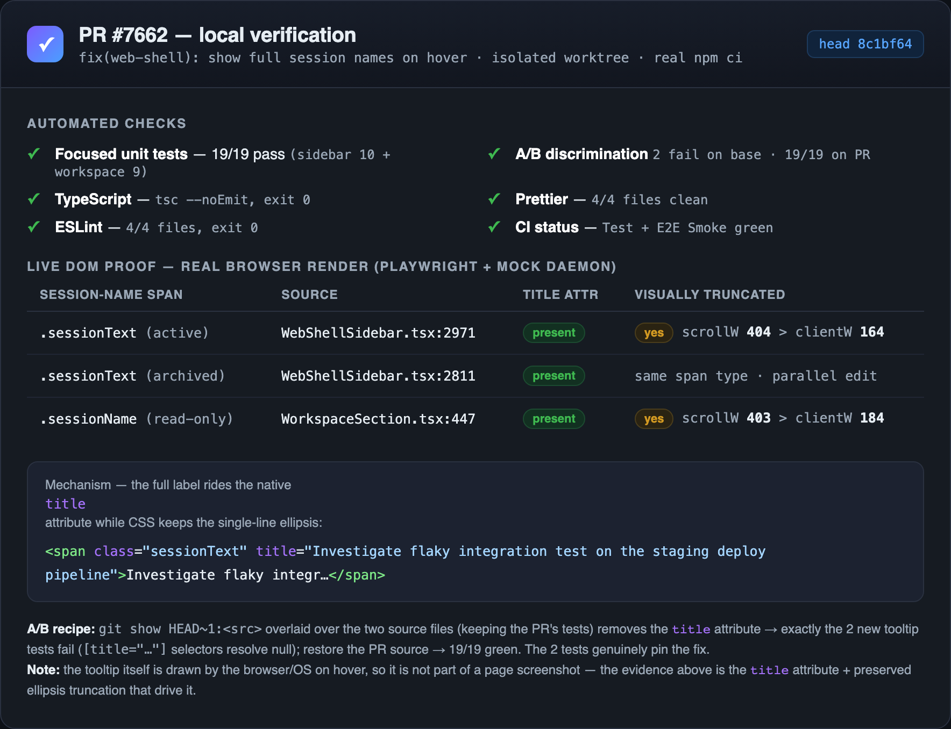Click the Prettier check label
The image size is (951, 729).
[542, 199]
